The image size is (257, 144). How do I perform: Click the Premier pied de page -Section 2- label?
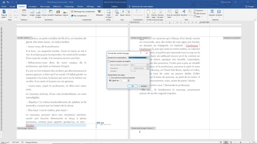143,128
